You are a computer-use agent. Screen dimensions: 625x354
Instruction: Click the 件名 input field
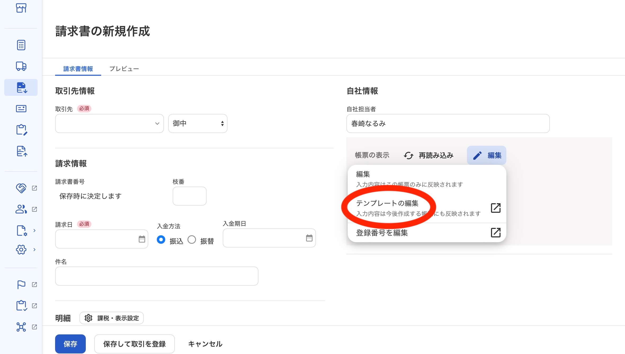click(157, 276)
